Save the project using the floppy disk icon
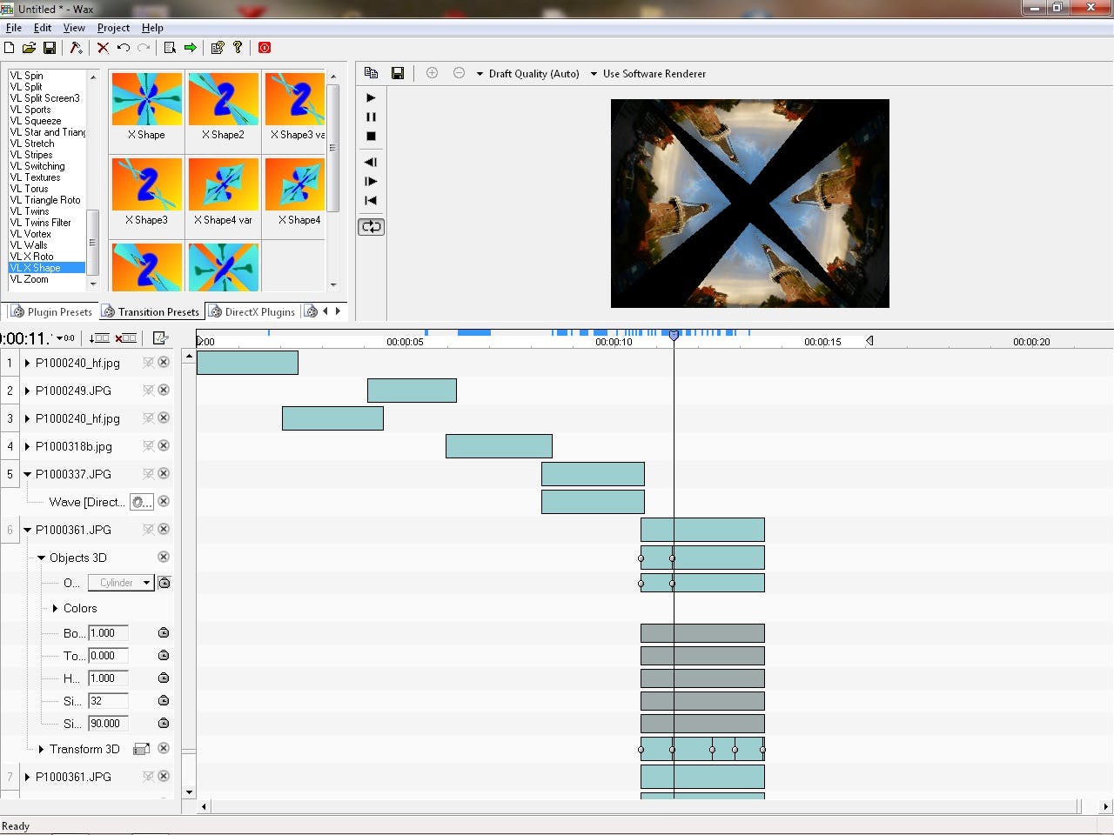The height and width of the screenshot is (835, 1114). coord(50,48)
